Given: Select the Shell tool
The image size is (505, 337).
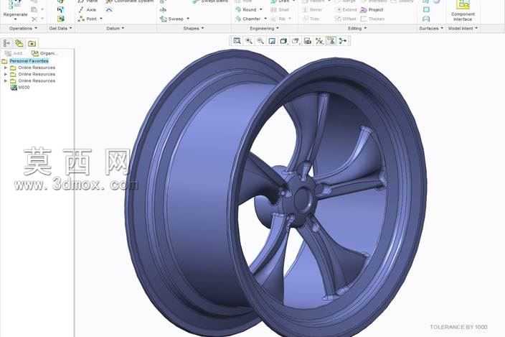Looking at the screenshot, I should 280,10.
